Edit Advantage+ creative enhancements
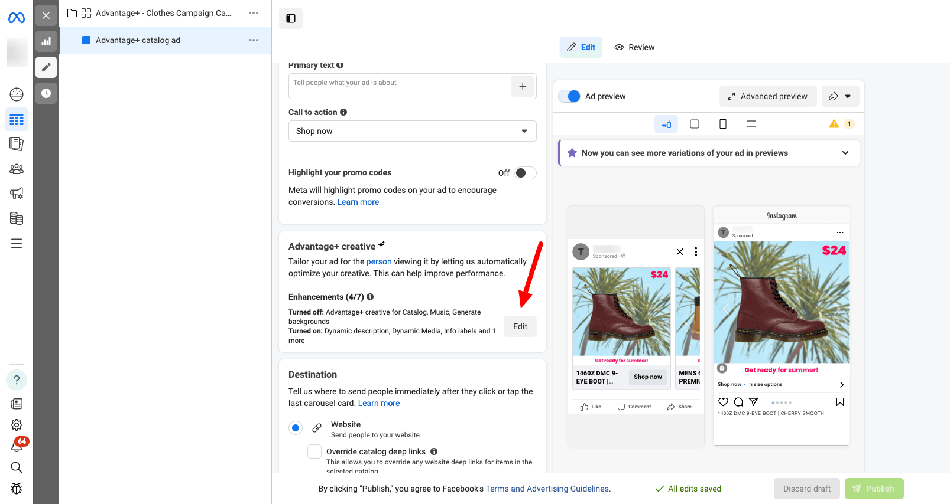Image resolution: width=950 pixels, height=504 pixels. coord(520,326)
